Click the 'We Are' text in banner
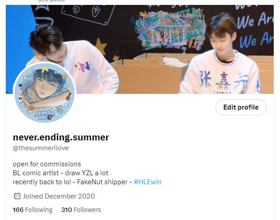 pyautogui.click(x=255, y=20)
